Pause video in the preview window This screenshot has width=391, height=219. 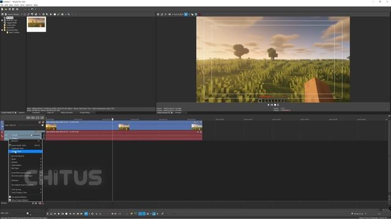[272, 105]
